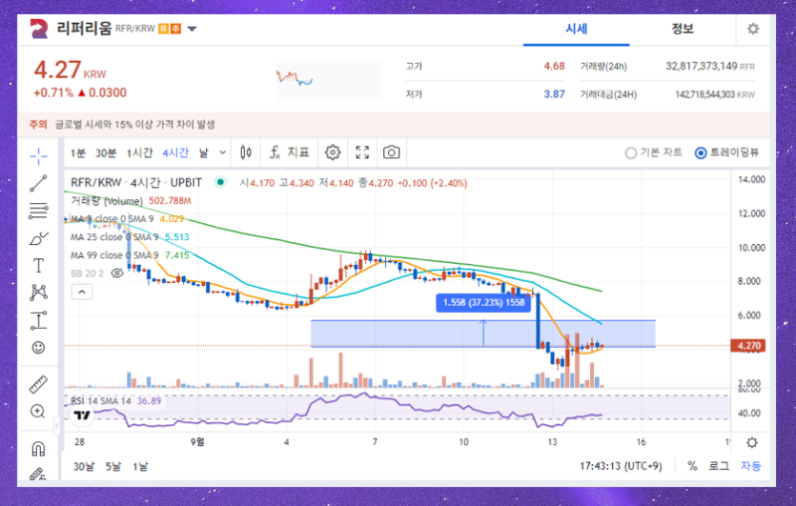The image size is (796, 506).
Task: Switch chart to fullscreen mode
Action: [362, 152]
